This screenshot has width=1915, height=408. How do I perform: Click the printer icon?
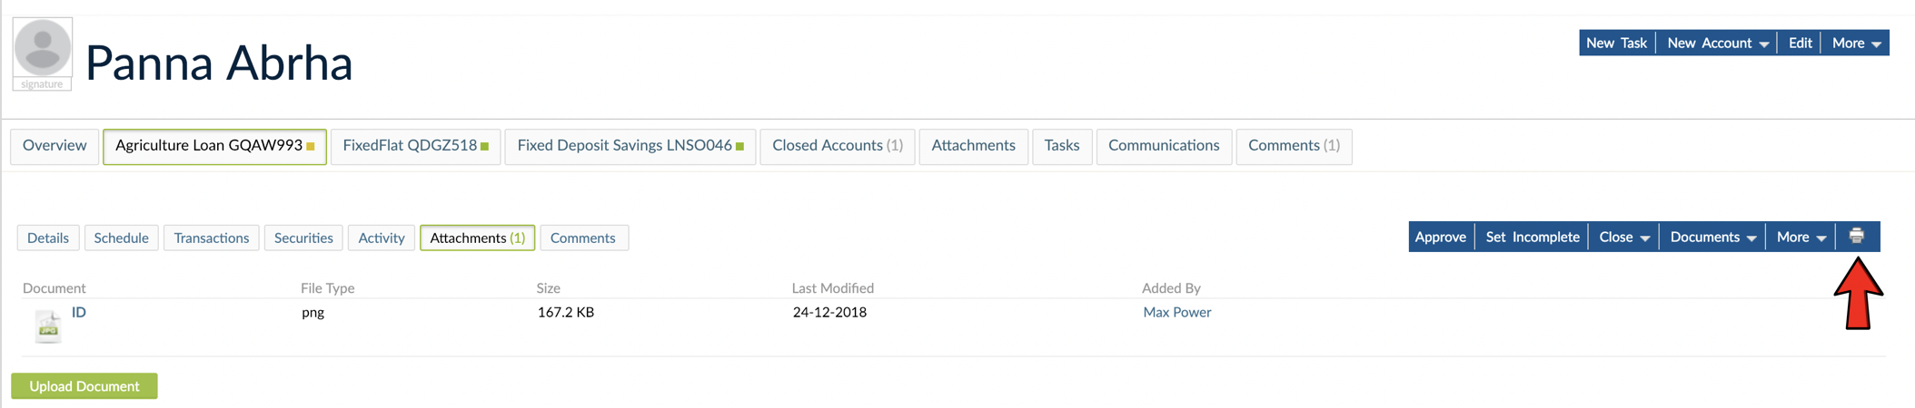click(1856, 237)
